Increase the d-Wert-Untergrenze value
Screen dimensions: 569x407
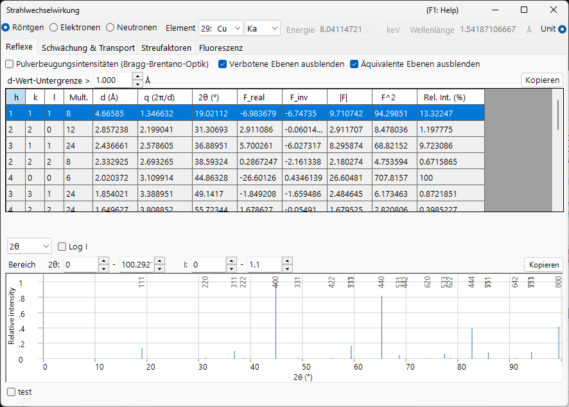point(137,77)
